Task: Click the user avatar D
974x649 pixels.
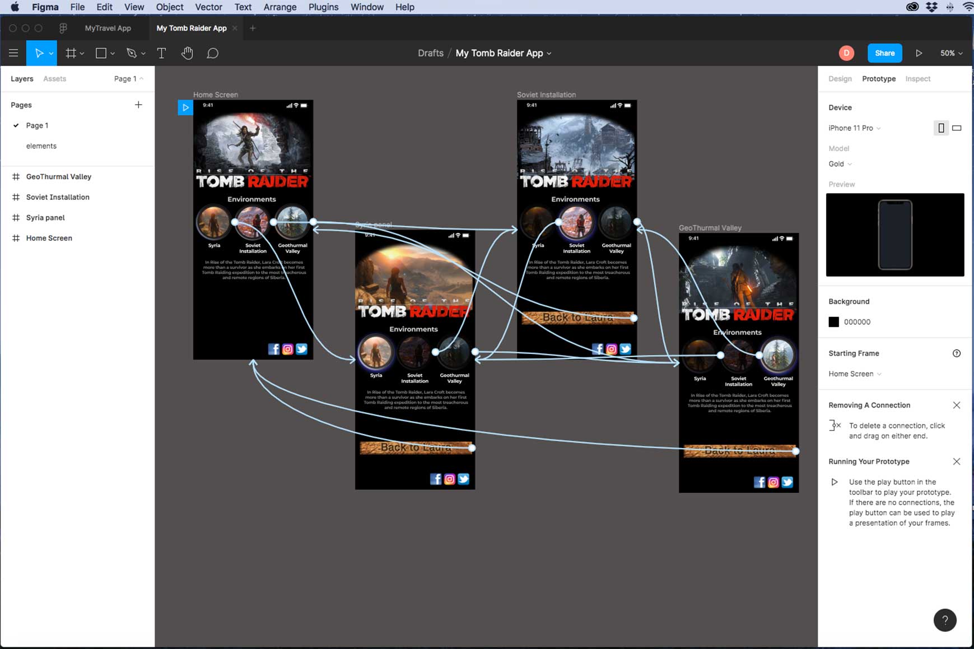Action: (x=846, y=53)
